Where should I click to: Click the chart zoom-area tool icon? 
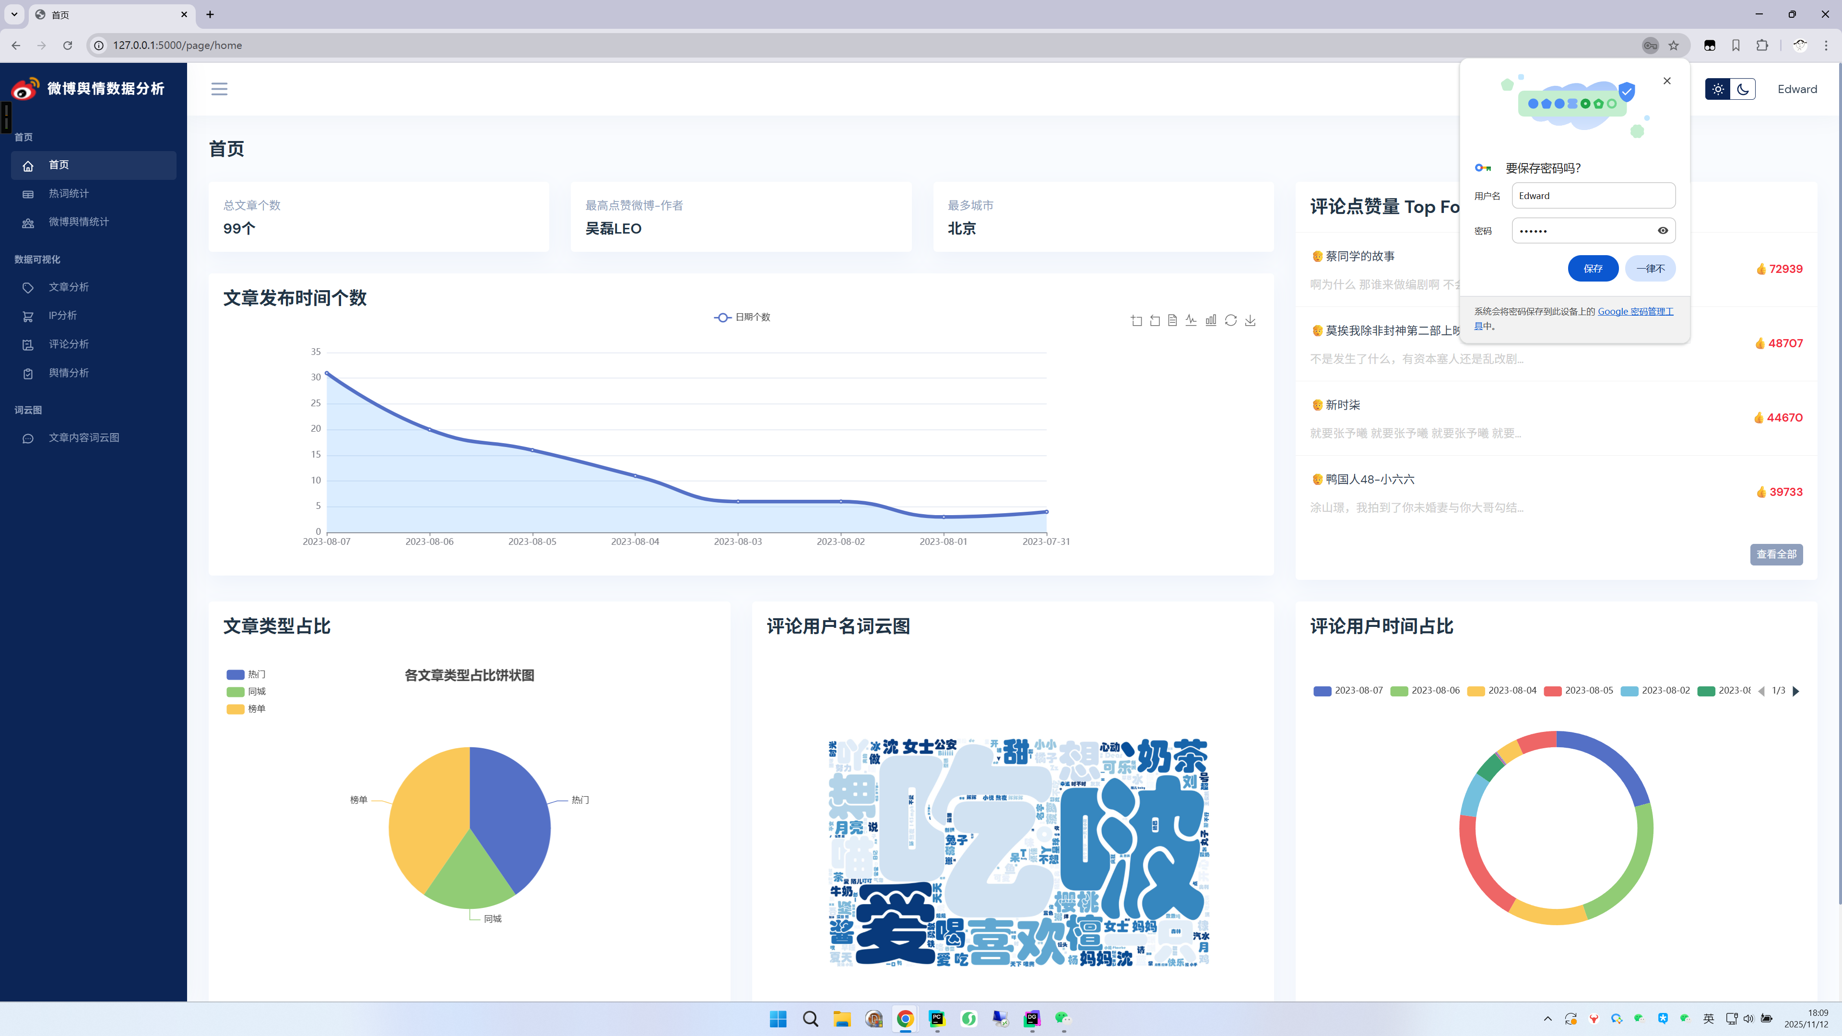point(1136,320)
